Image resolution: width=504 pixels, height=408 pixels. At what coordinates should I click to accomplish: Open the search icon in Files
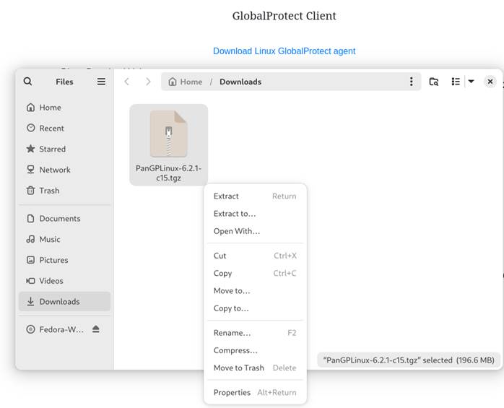click(27, 82)
